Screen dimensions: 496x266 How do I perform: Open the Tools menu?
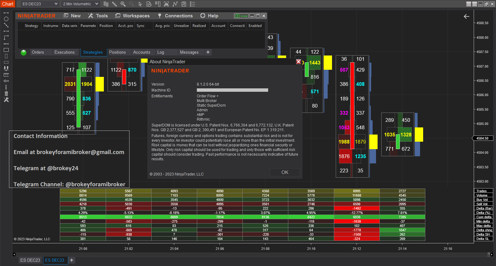pyautogui.click(x=98, y=16)
